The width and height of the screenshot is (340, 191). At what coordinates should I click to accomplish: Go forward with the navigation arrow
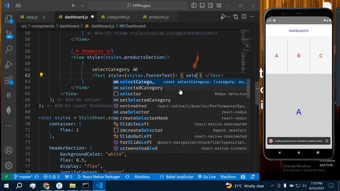coord(82,5)
